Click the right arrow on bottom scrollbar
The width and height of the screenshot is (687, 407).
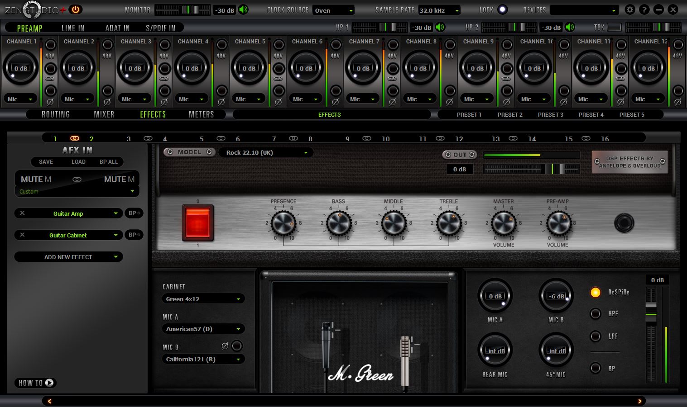pyautogui.click(x=639, y=401)
